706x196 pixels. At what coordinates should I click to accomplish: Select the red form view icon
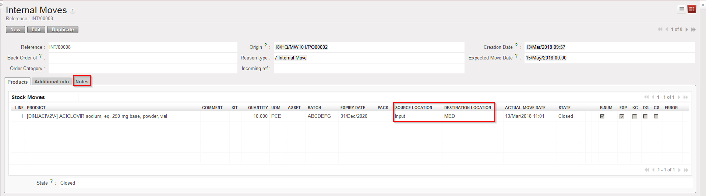point(692,9)
